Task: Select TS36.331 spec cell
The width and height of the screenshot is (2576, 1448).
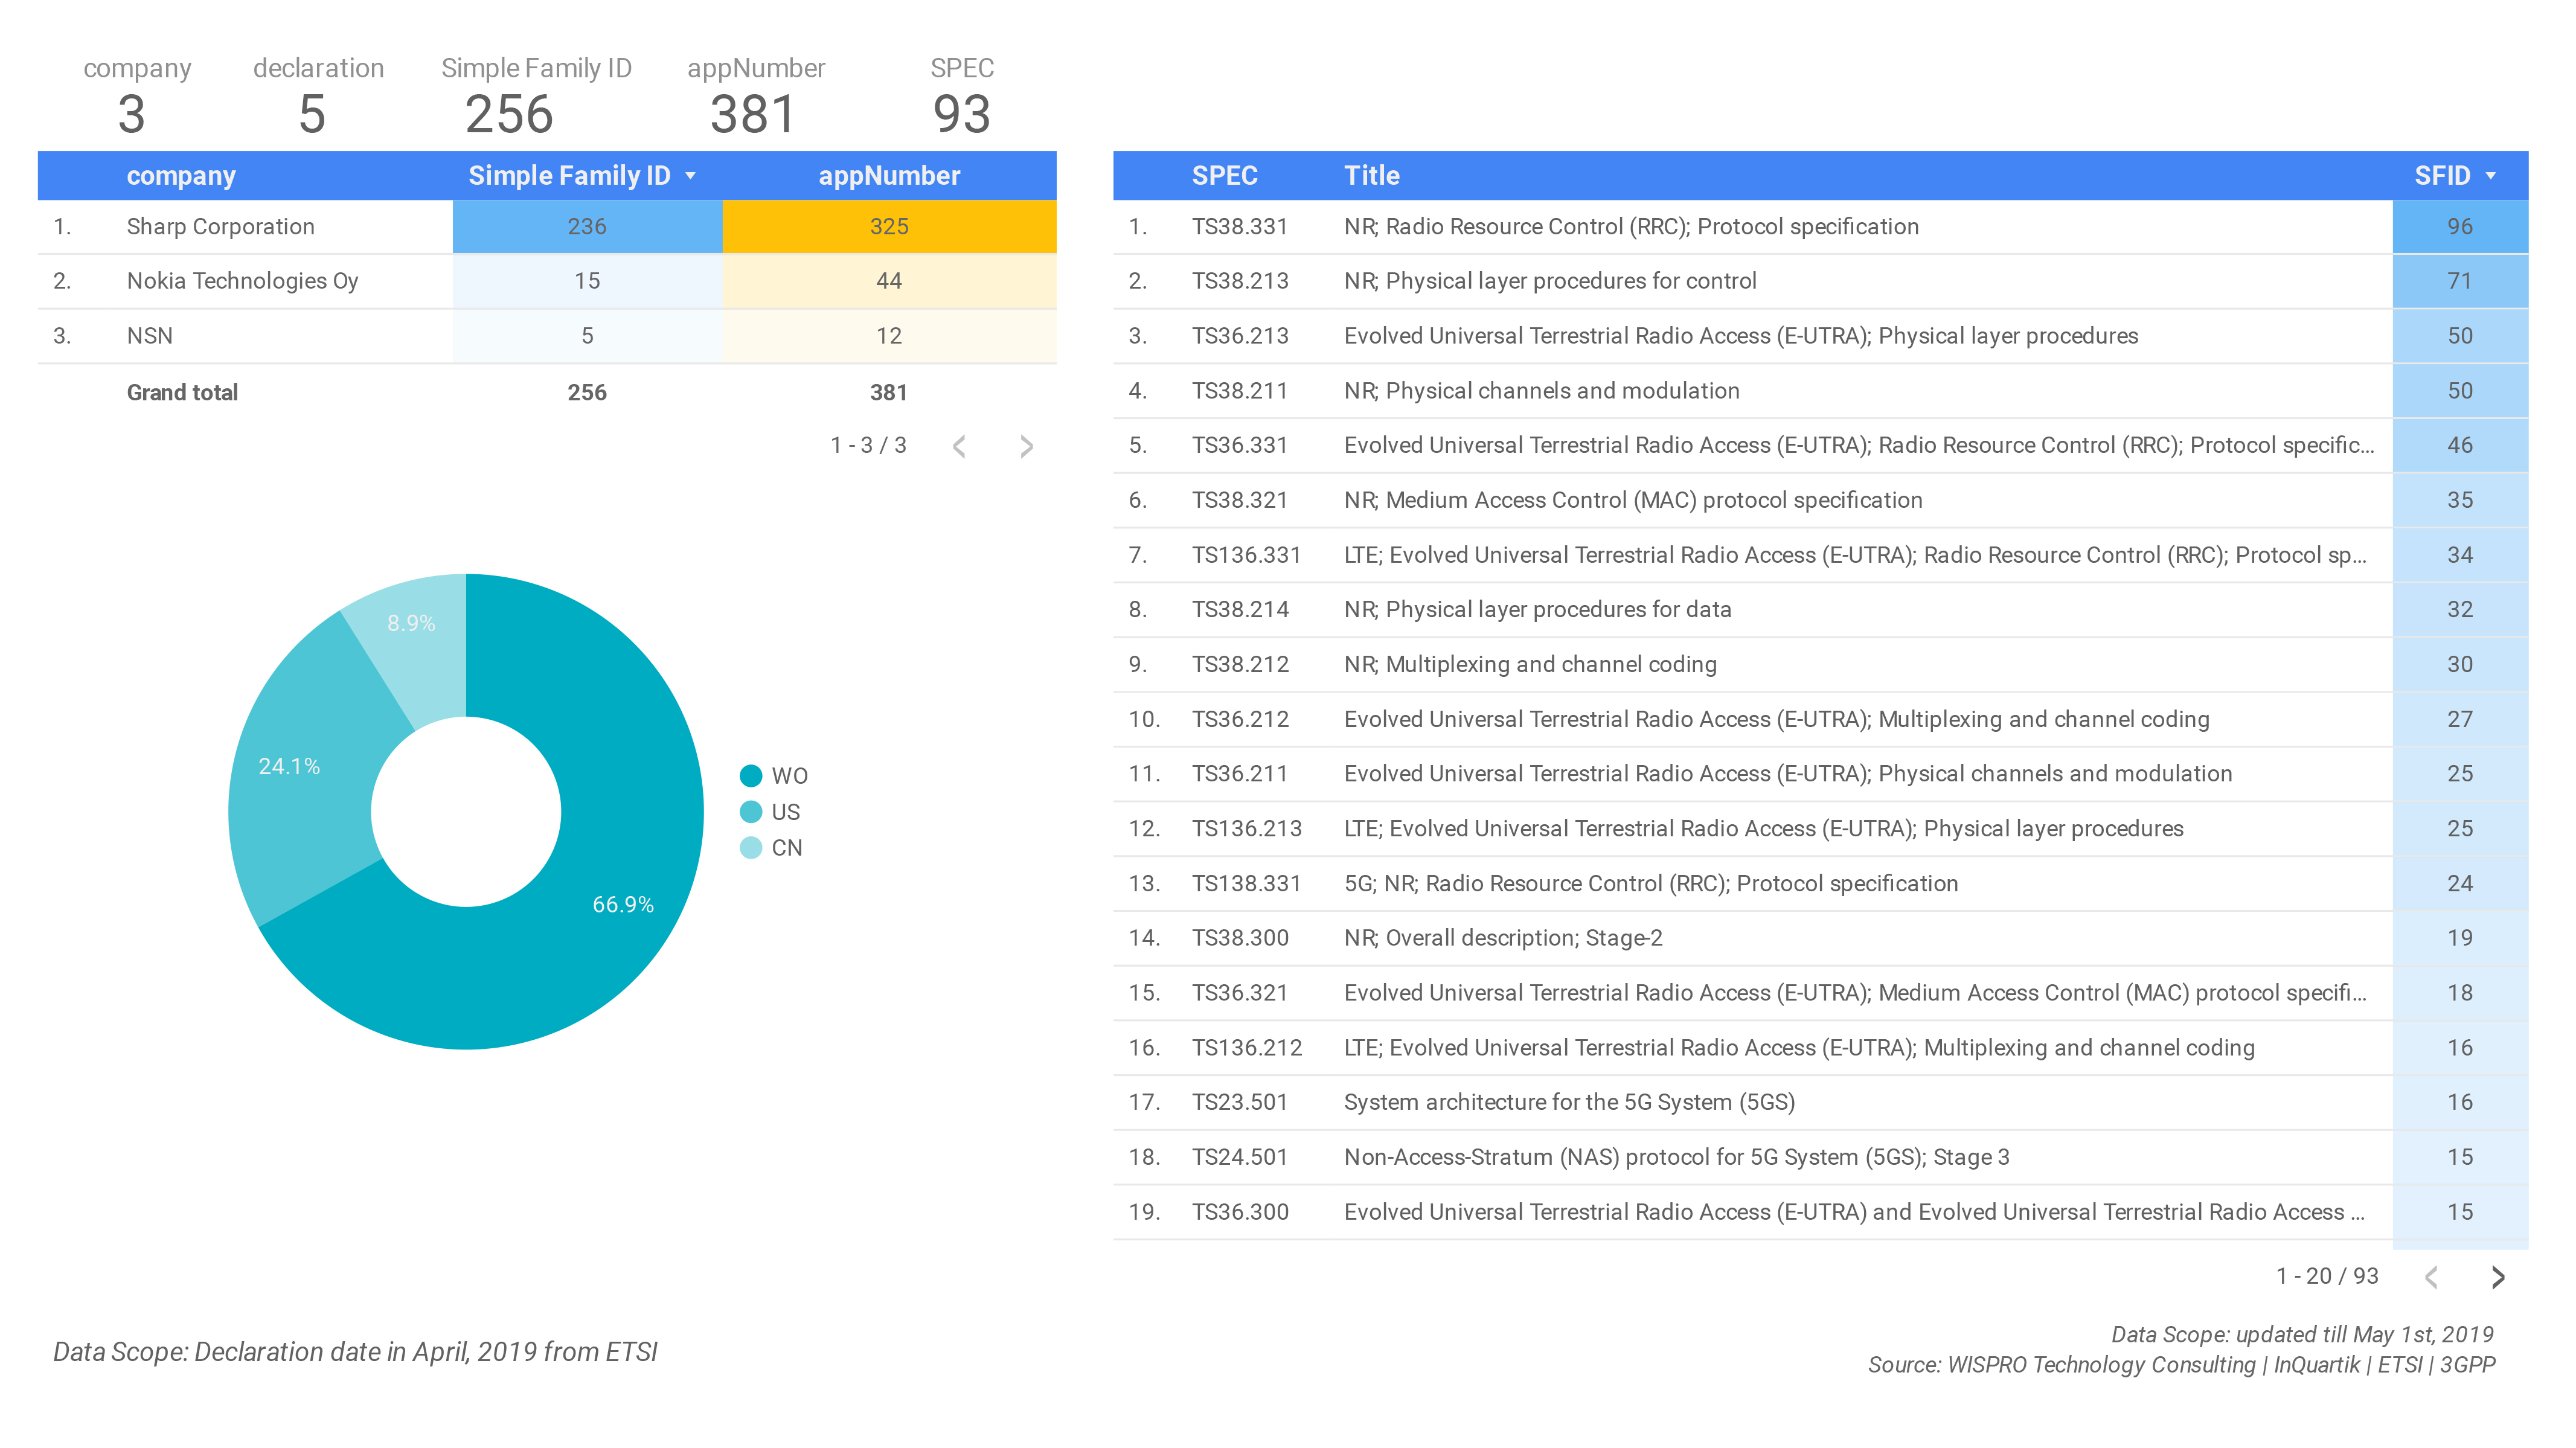Action: point(1239,446)
